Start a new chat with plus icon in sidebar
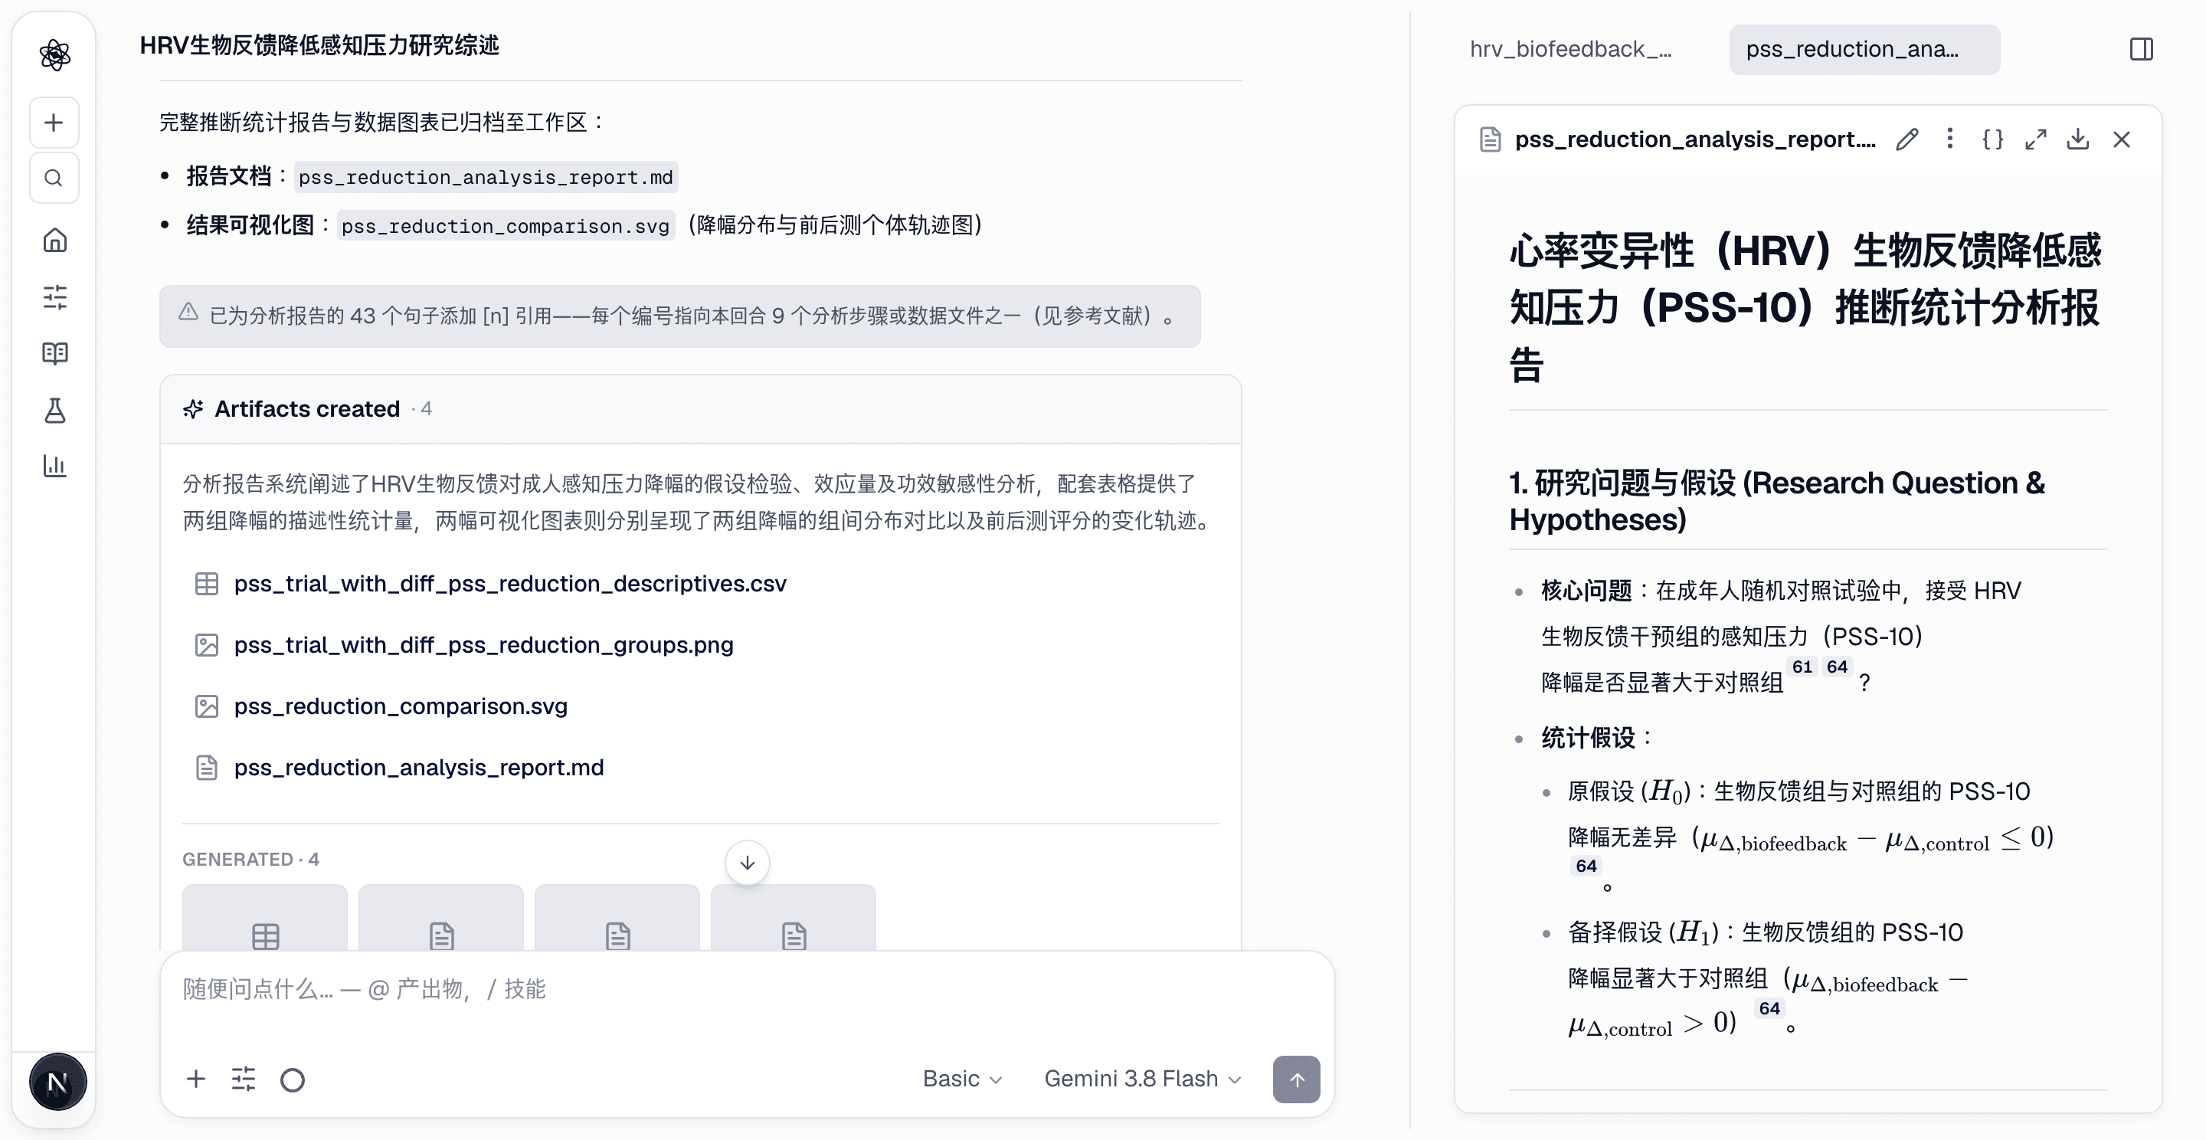This screenshot has width=2206, height=1140. (54, 123)
